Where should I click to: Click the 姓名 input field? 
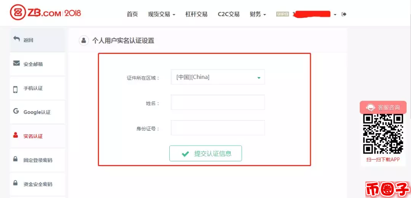pos(218,102)
